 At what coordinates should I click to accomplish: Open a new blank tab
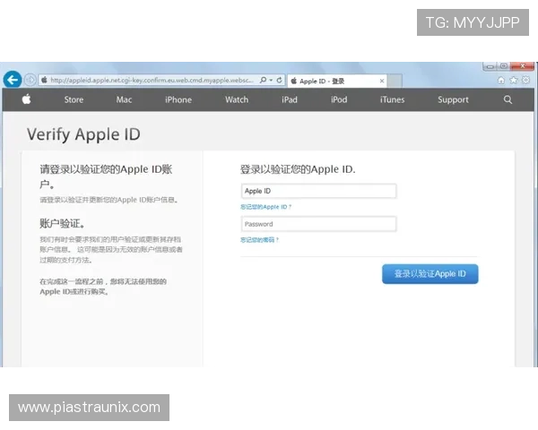pyautogui.click(x=395, y=81)
